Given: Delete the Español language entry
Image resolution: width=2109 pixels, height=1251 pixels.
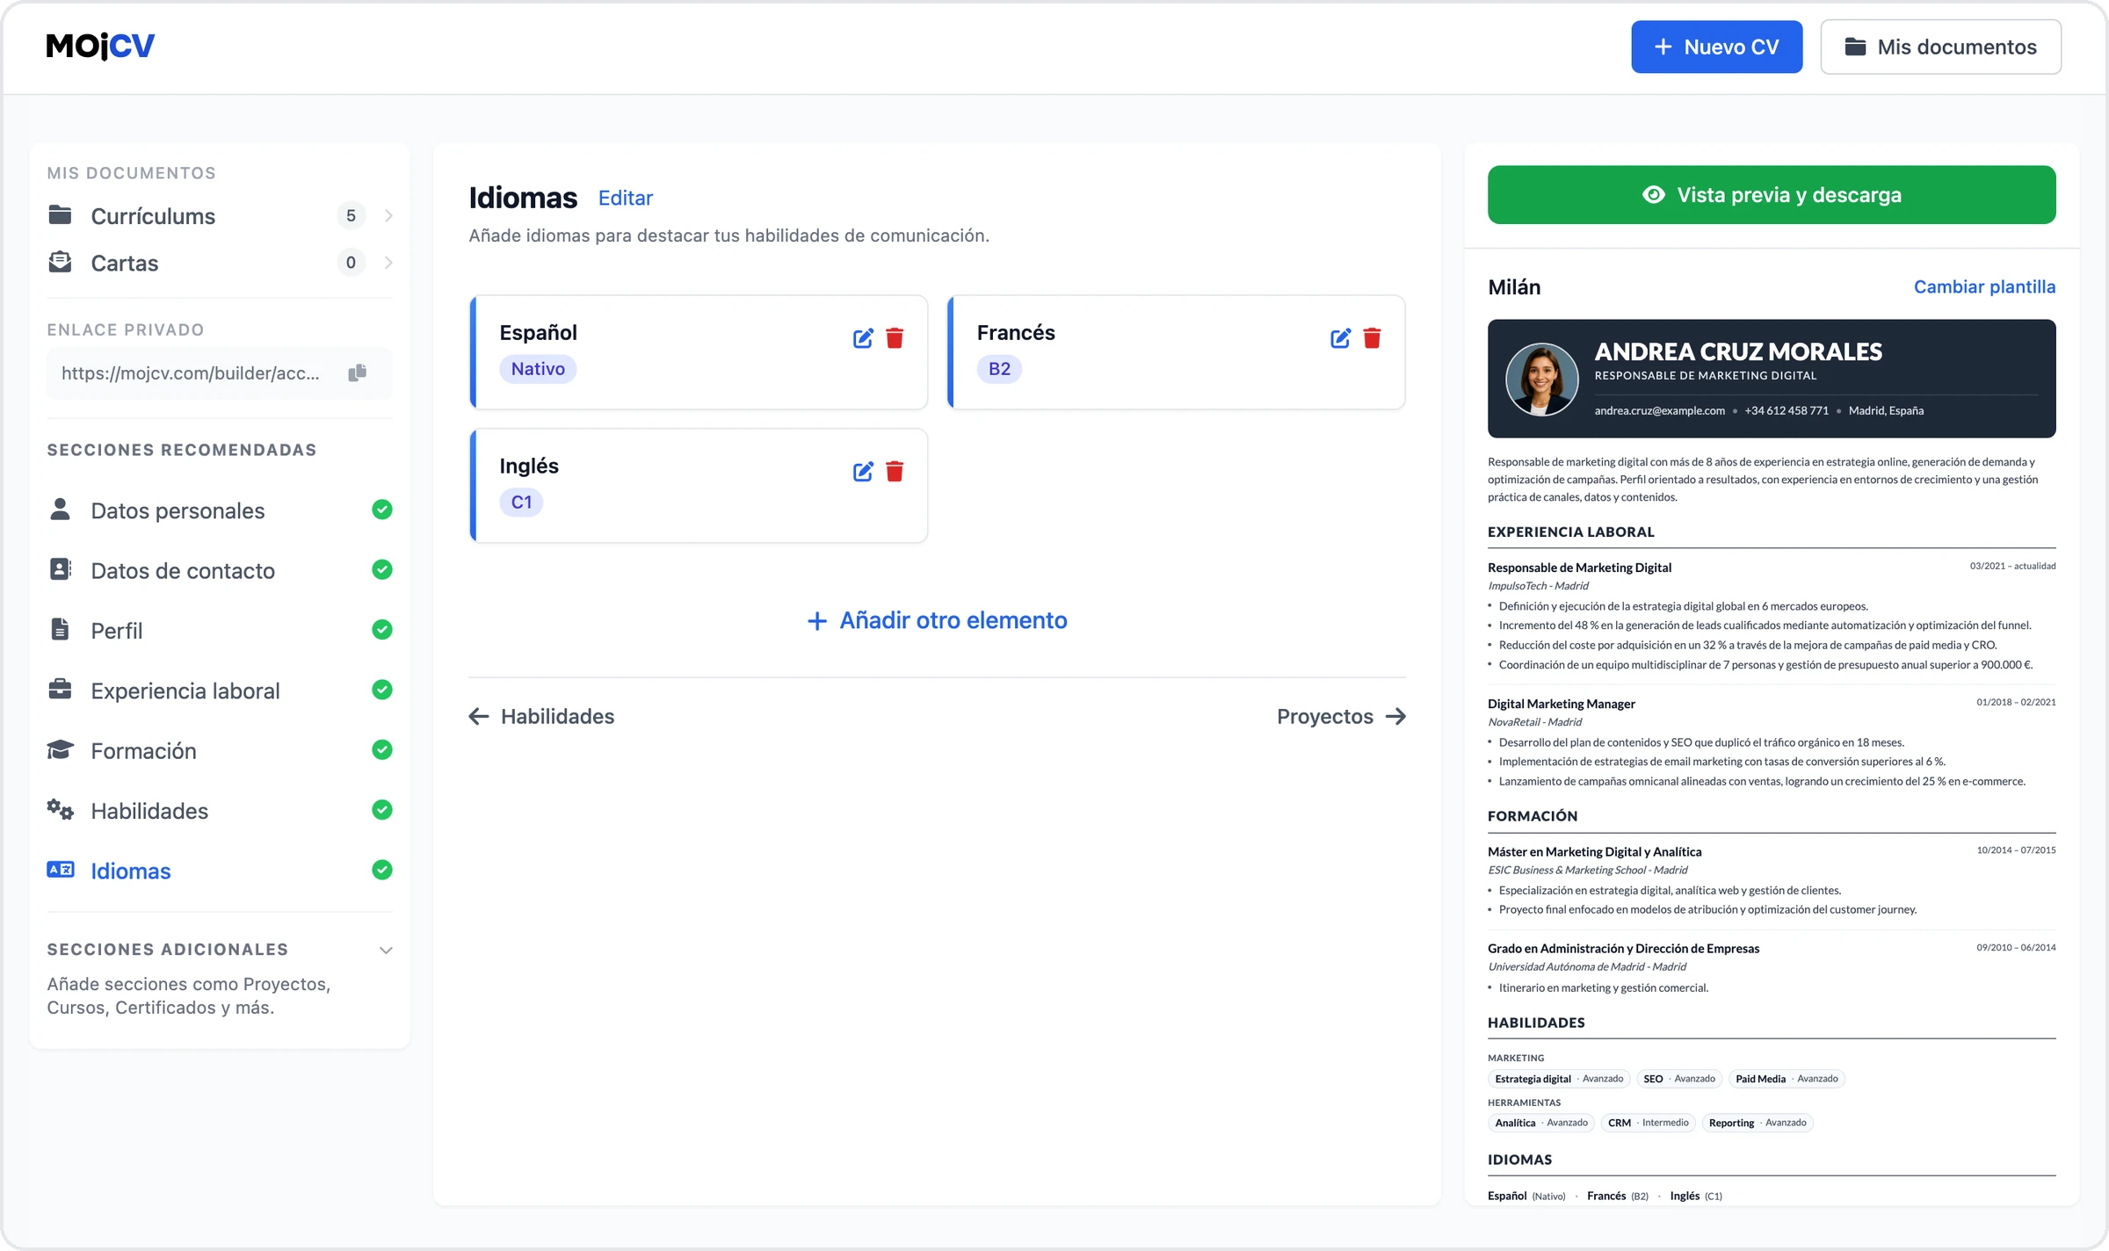Looking at the screenshot, I should click(895, 338).
